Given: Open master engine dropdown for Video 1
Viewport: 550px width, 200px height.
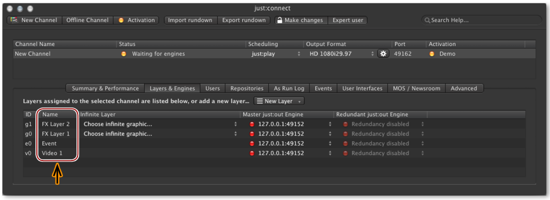Looking at the screenshot, I should coord(290,153).
